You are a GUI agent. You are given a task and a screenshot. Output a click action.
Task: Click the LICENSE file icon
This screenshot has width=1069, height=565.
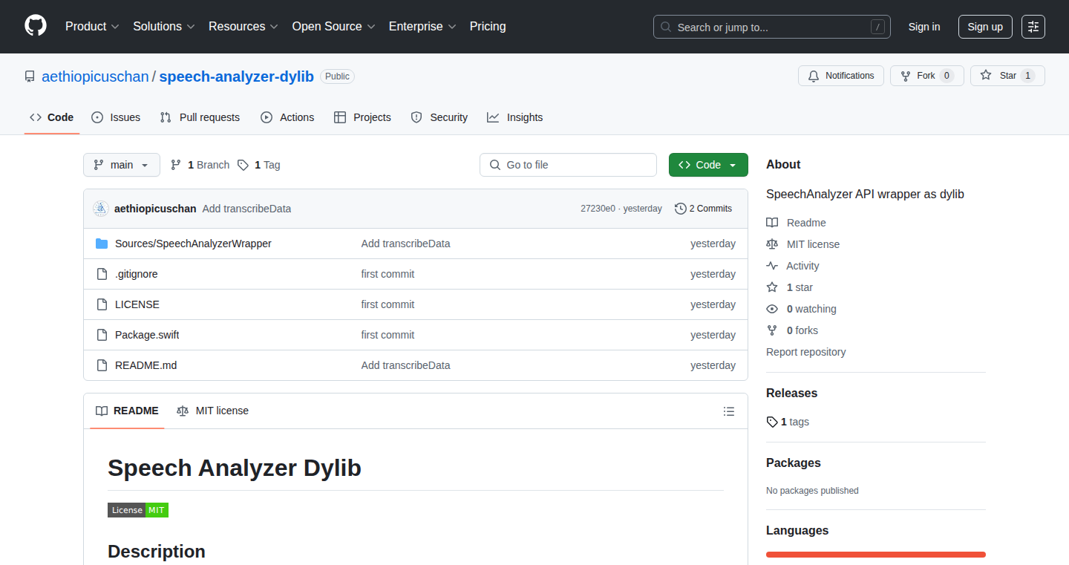pyautogui.click(x=102, y=304)
